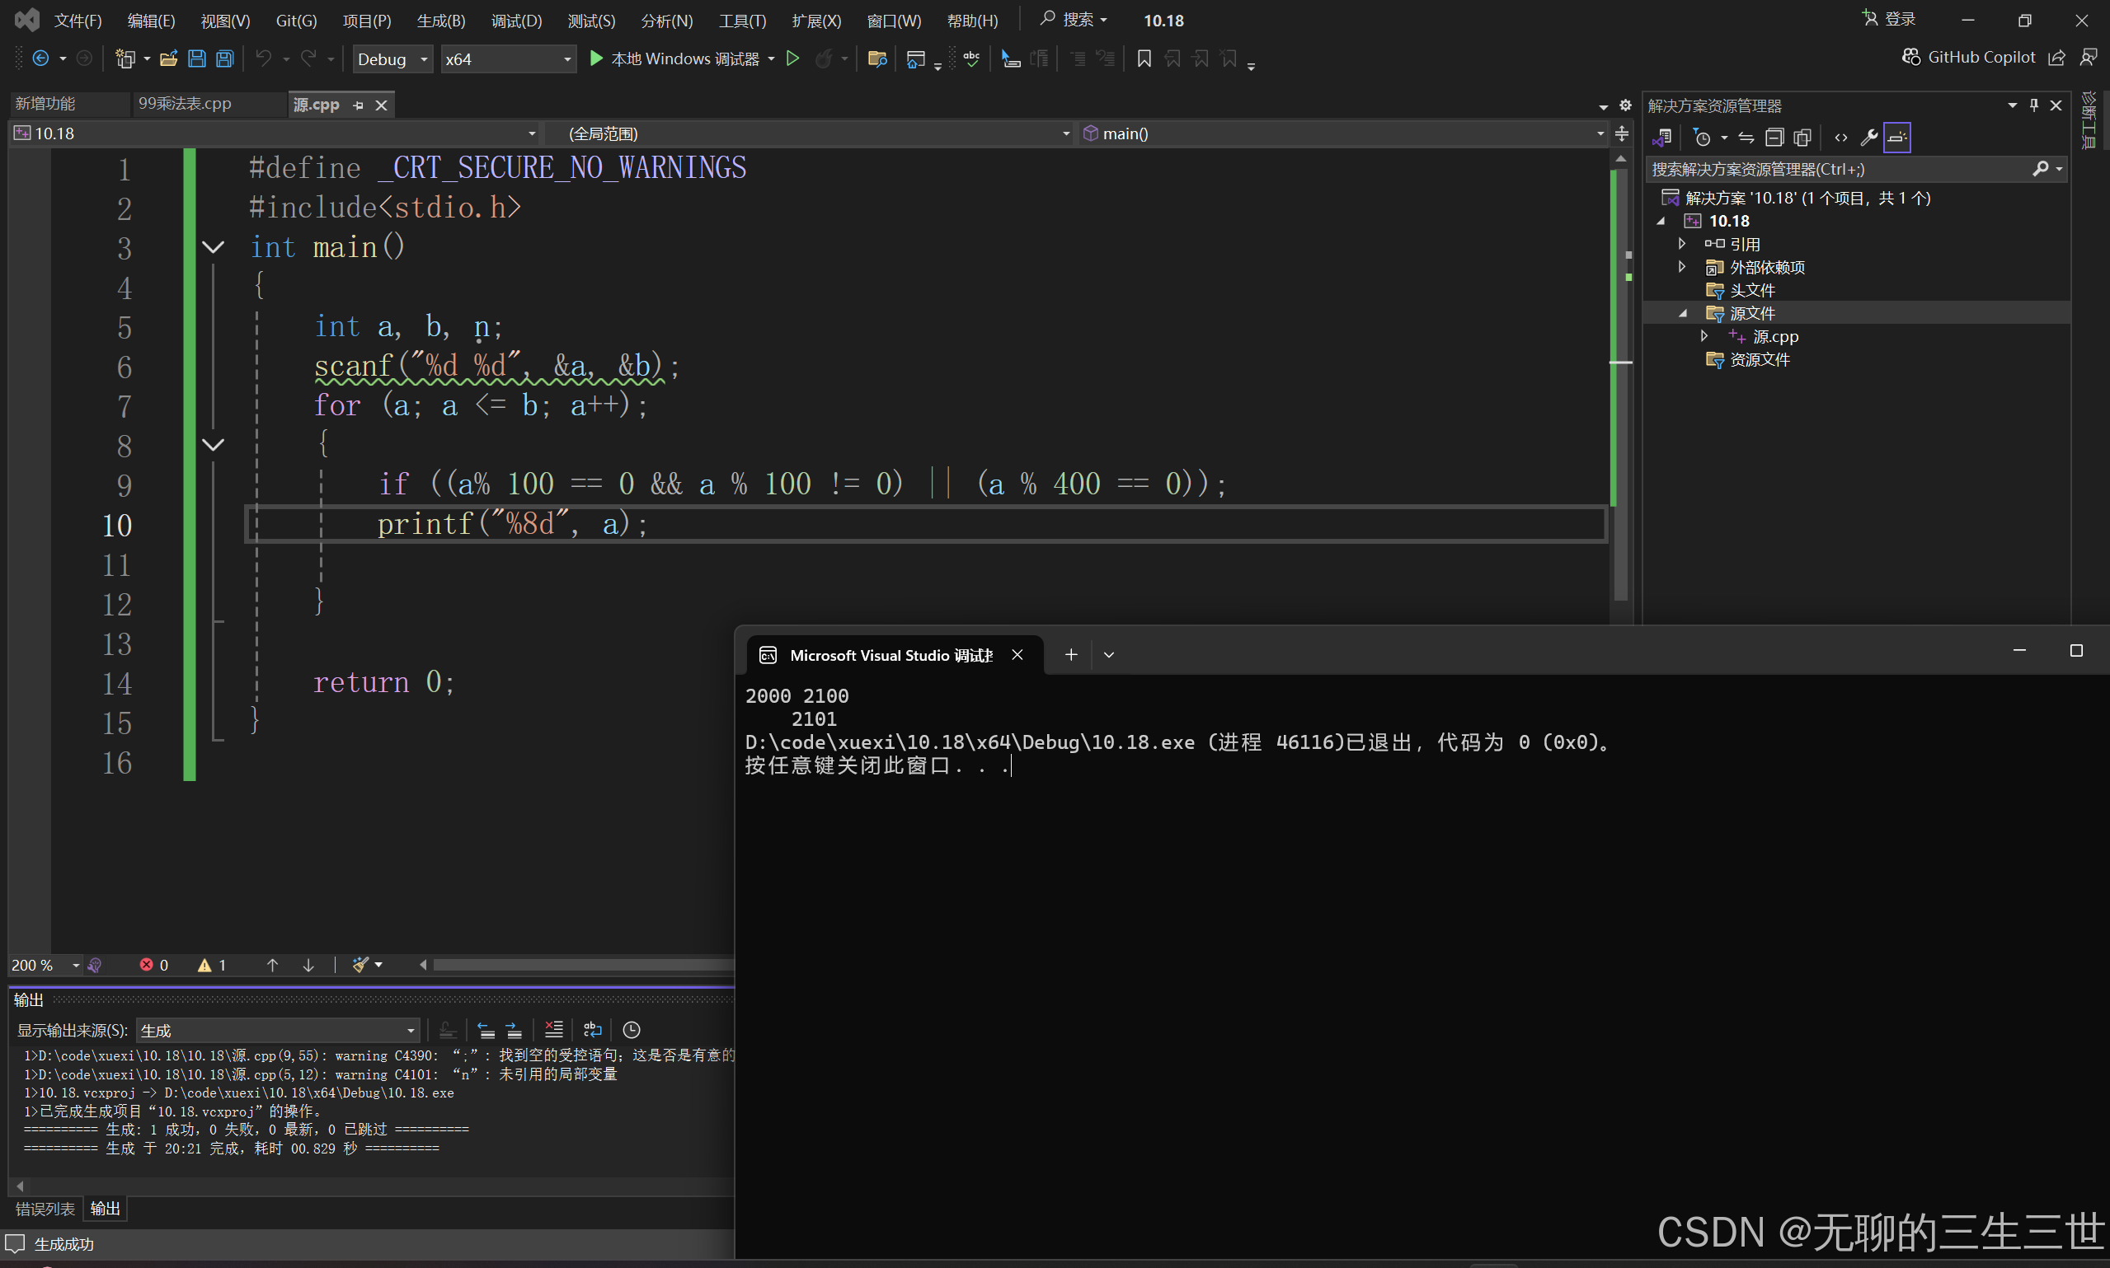Click the Save All toolbar icon

(225, 59)
